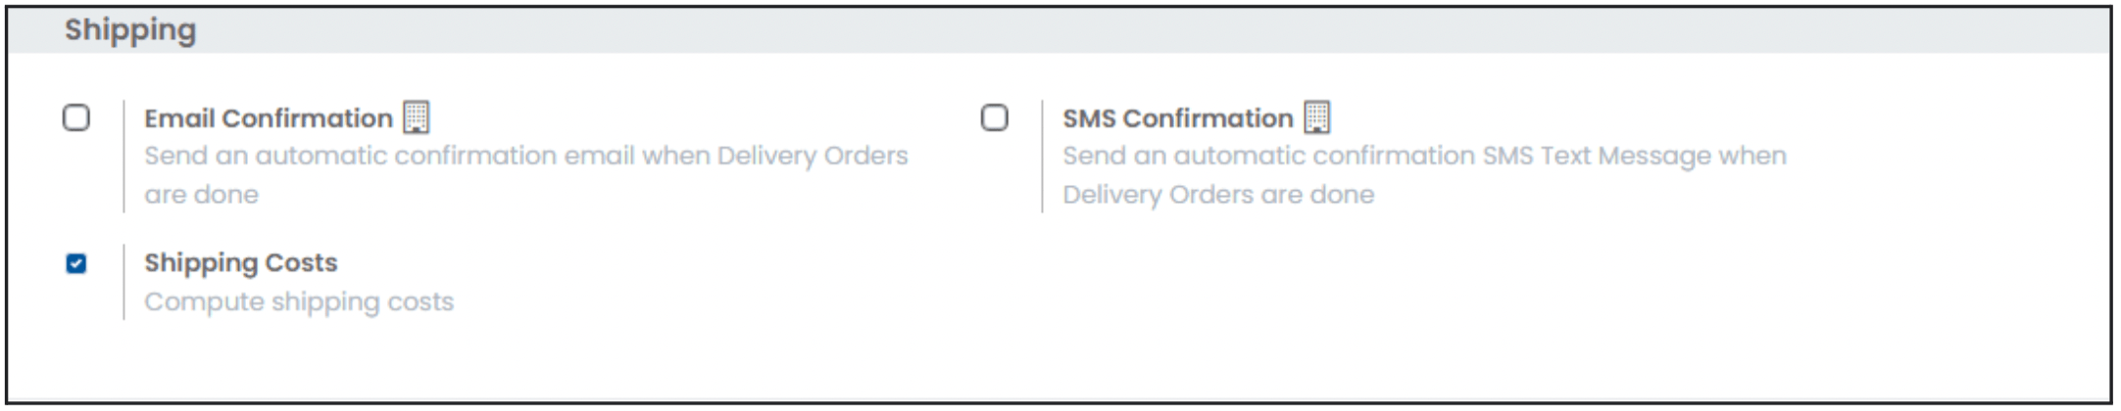Click the Shipping Costs setting title
Image resolution: width=2121 pixels, height=411 pixels.
click(241, 263)
